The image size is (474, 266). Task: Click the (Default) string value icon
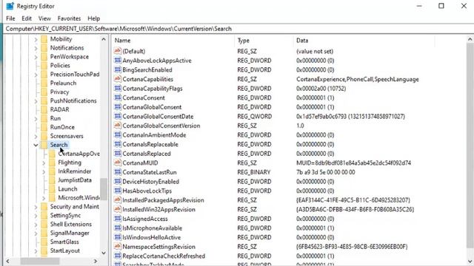click(118, 51)
